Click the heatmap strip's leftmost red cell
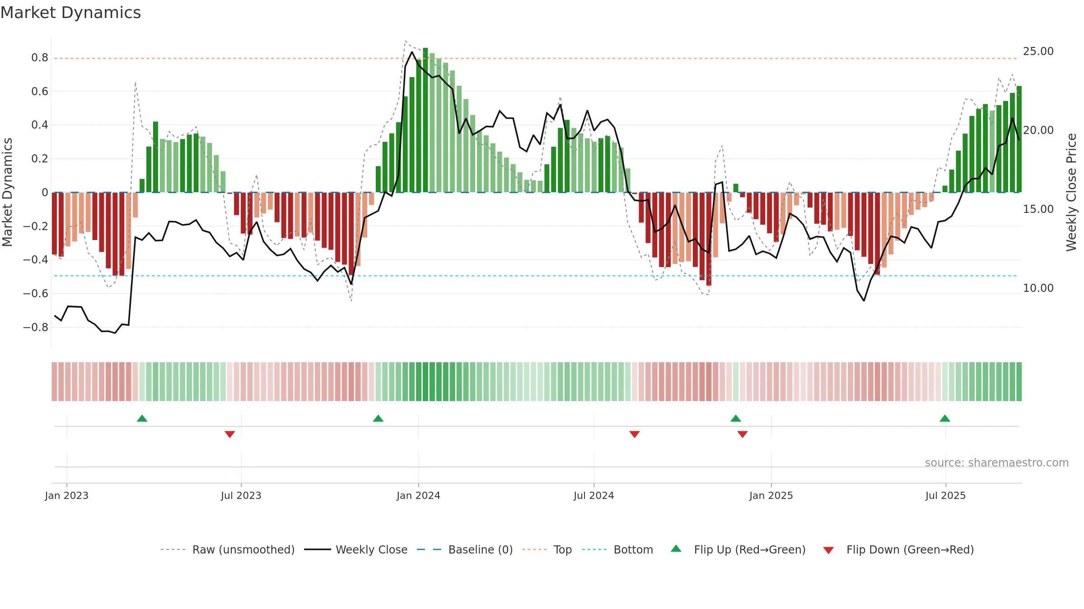The image size is (1084, 609). [x=54, y=382]
